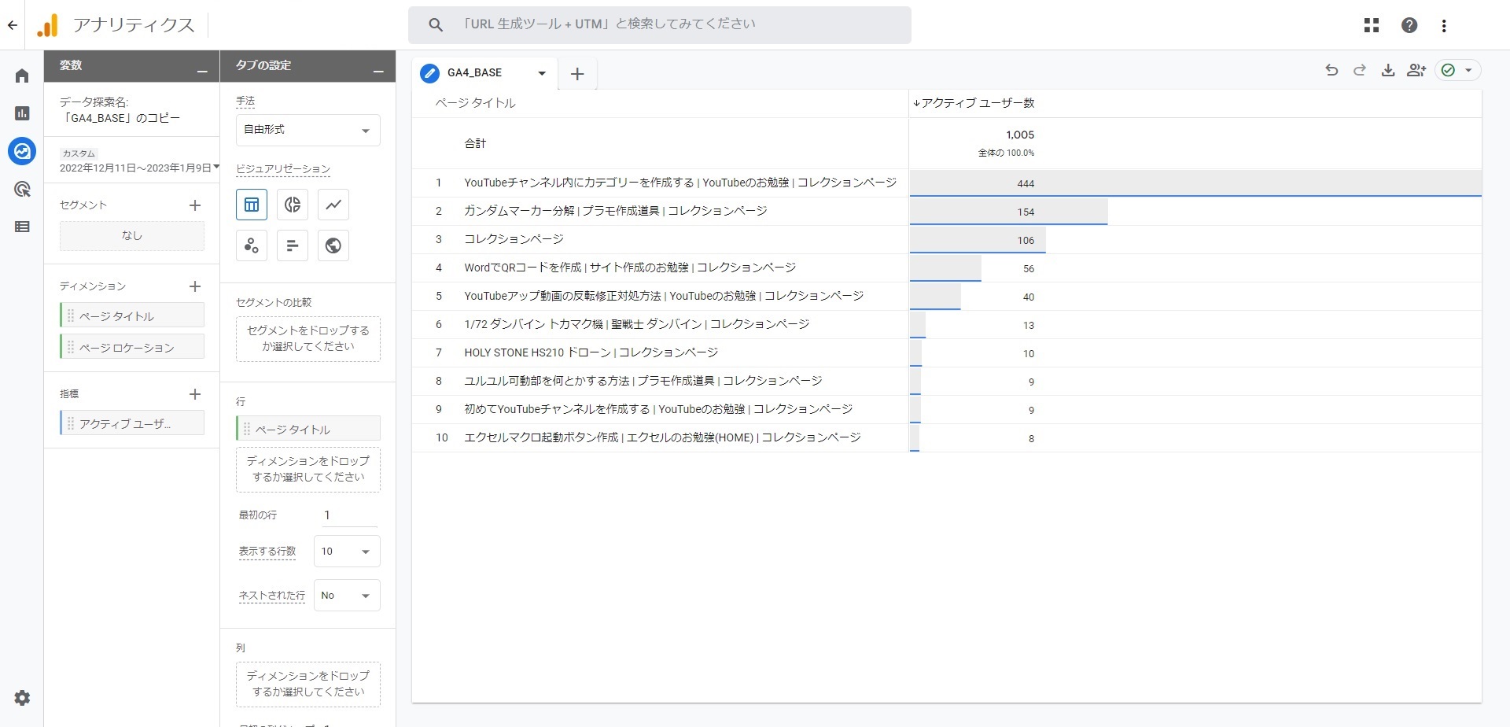
Task: Open the 表示する行数 dropdown
Action: [347, 552]
